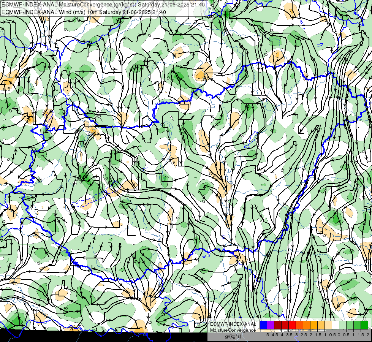Pick the pale beige legend swatch
The image size is (372, 342).
328,325
